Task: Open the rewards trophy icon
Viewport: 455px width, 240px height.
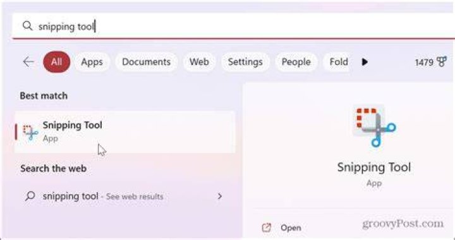Action: pos(441,62)
